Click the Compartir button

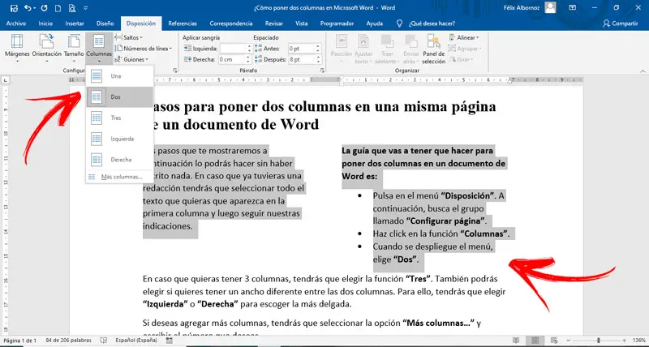click(x=620, y=24)
